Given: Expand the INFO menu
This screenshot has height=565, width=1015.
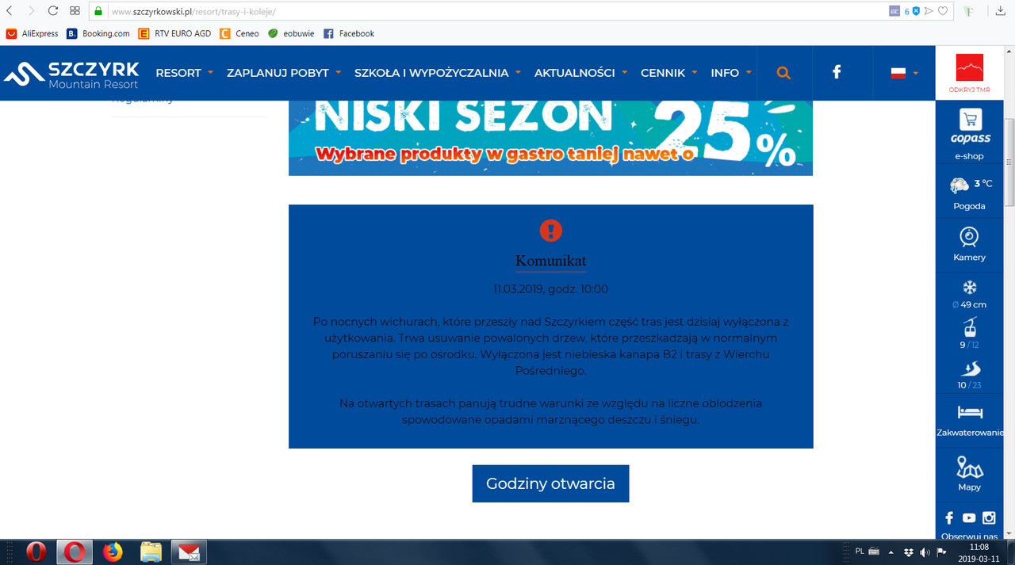Looking at the screenshot, I should point(731,73).
